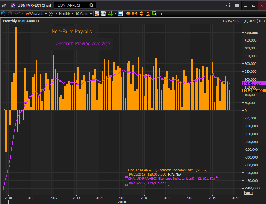Toggle the crosshair cursor tool
266x204 pixels.
110,14
